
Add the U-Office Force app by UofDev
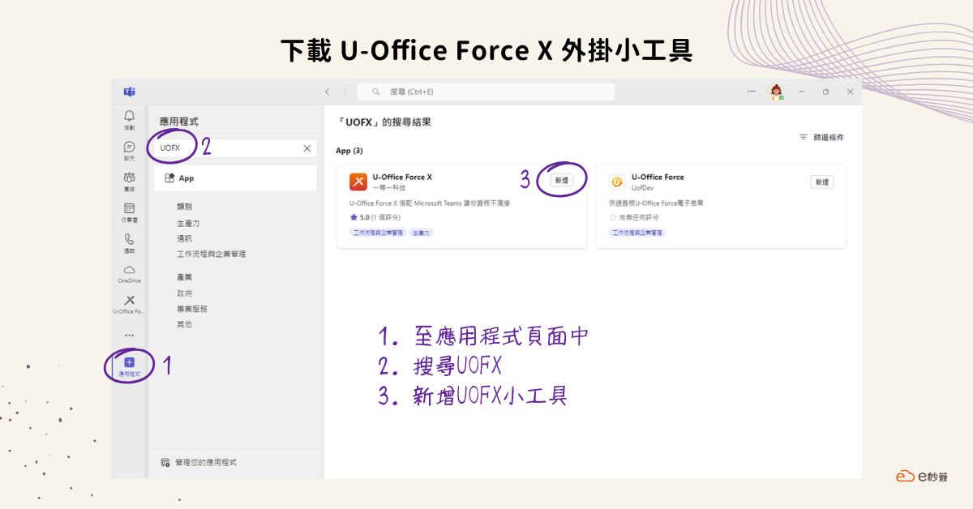[822, 182]
